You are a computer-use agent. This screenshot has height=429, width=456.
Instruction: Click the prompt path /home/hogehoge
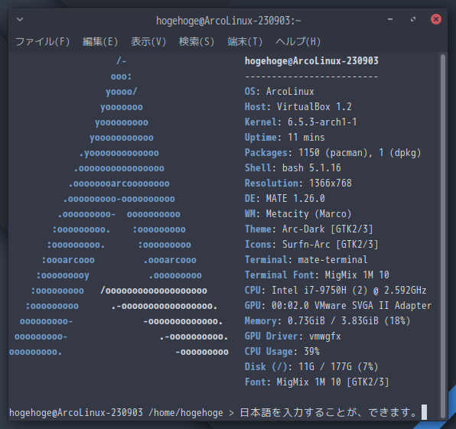pos(186,413)
